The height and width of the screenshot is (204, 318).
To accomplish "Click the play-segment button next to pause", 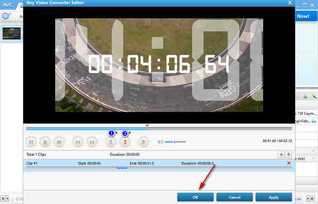I will tap(45, 142).
